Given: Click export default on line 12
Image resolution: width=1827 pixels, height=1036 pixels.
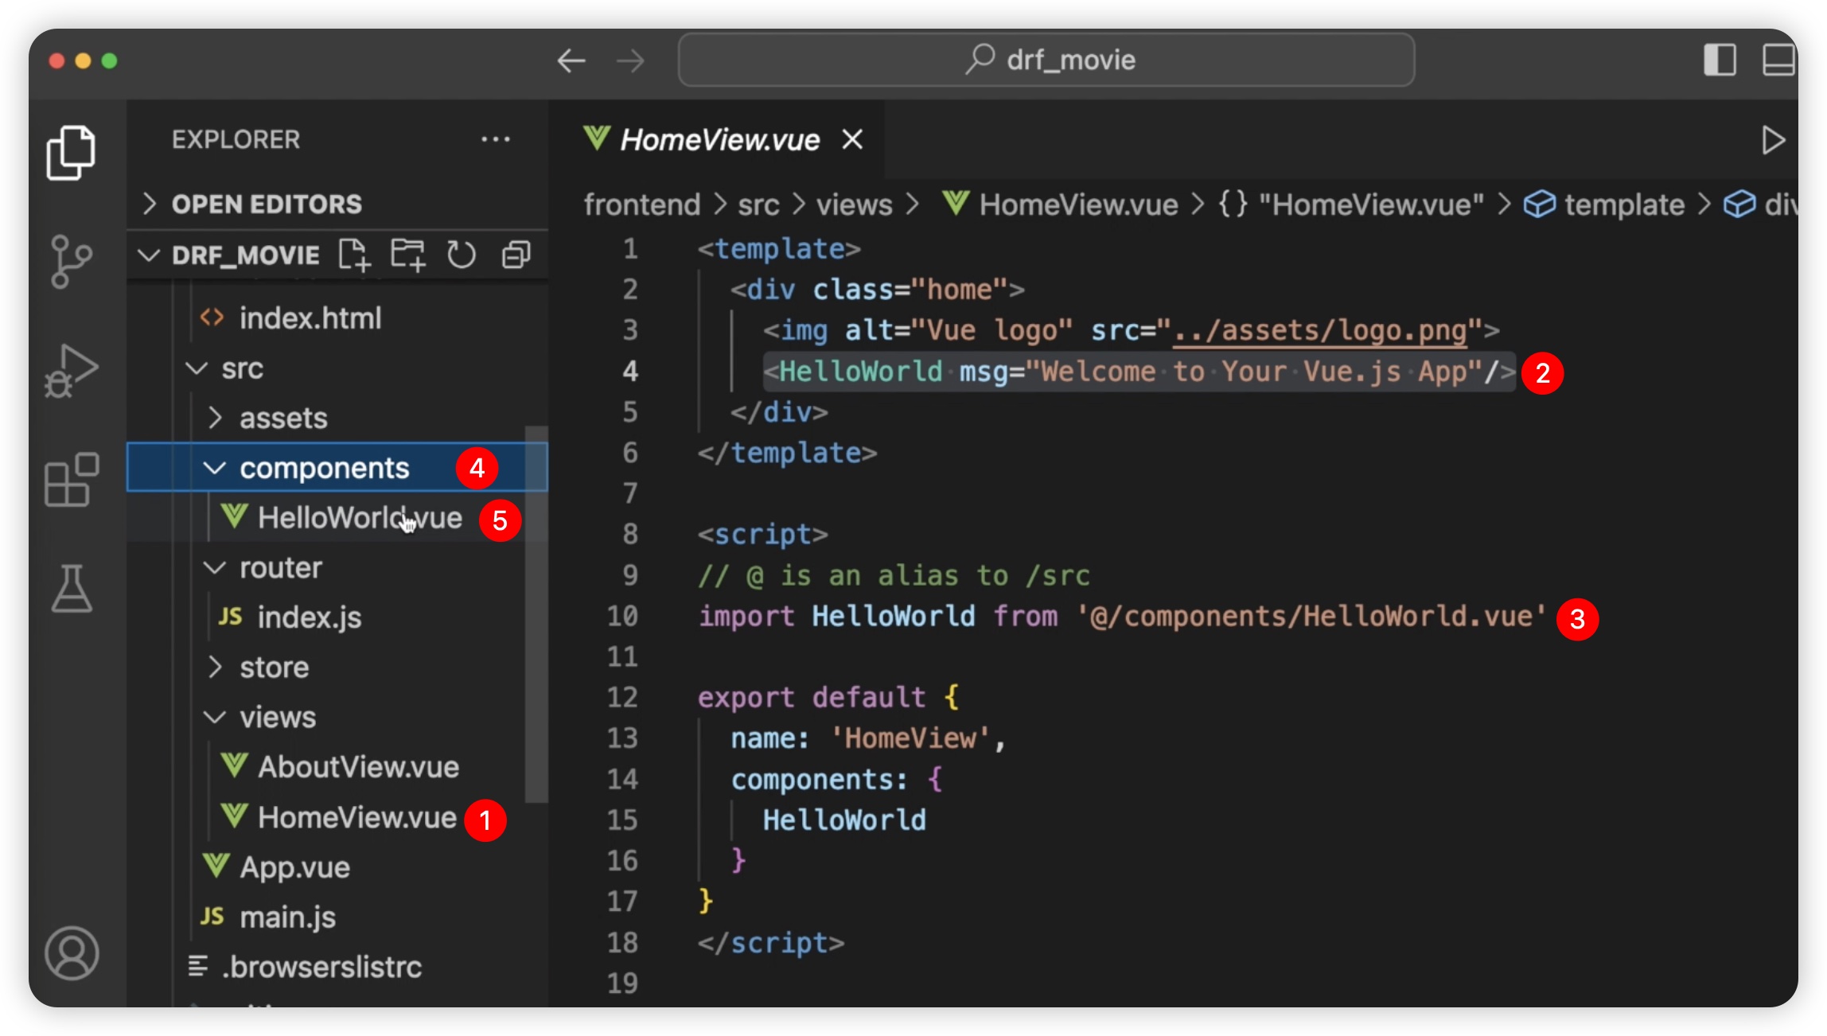Looking at the screenshot, I should click(812, 698).
